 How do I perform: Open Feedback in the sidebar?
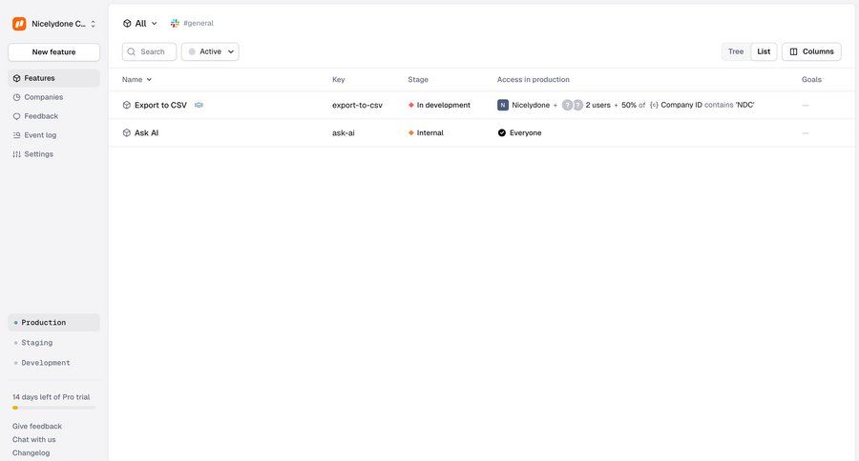[x=53, y=116]
